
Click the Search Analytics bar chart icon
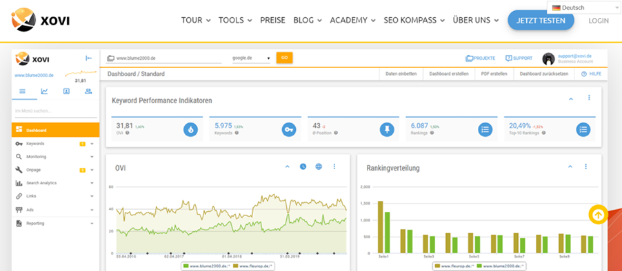pos(19,183)
